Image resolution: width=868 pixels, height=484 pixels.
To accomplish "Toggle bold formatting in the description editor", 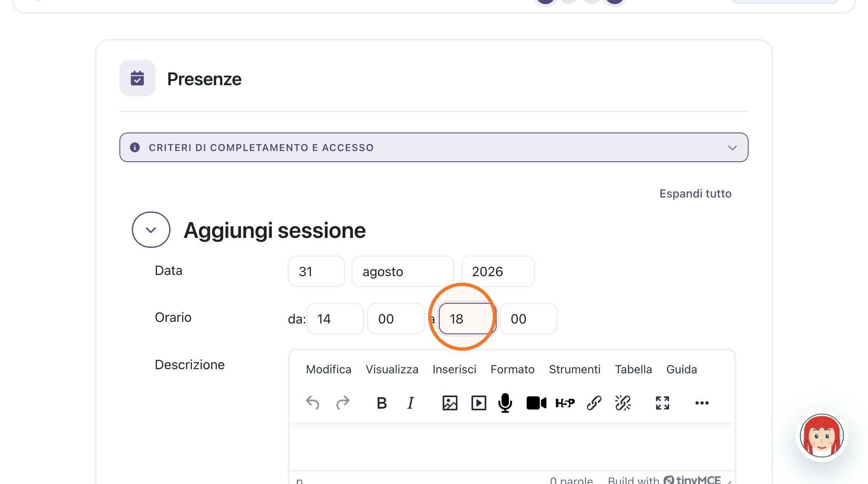I will click(382, 403).
